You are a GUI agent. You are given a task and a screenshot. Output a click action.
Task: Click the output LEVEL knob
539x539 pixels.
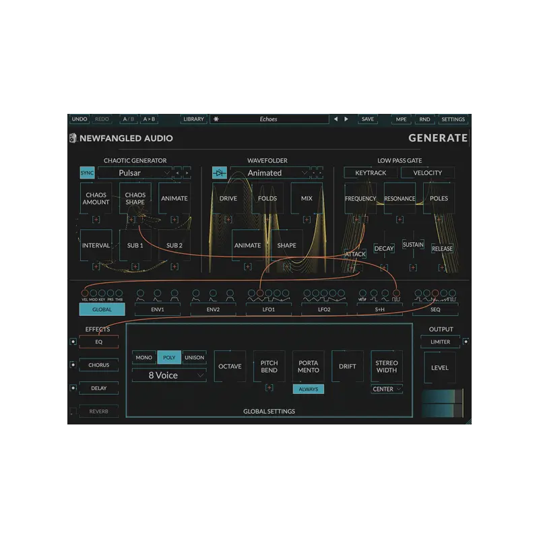click(x=440, y=367)
